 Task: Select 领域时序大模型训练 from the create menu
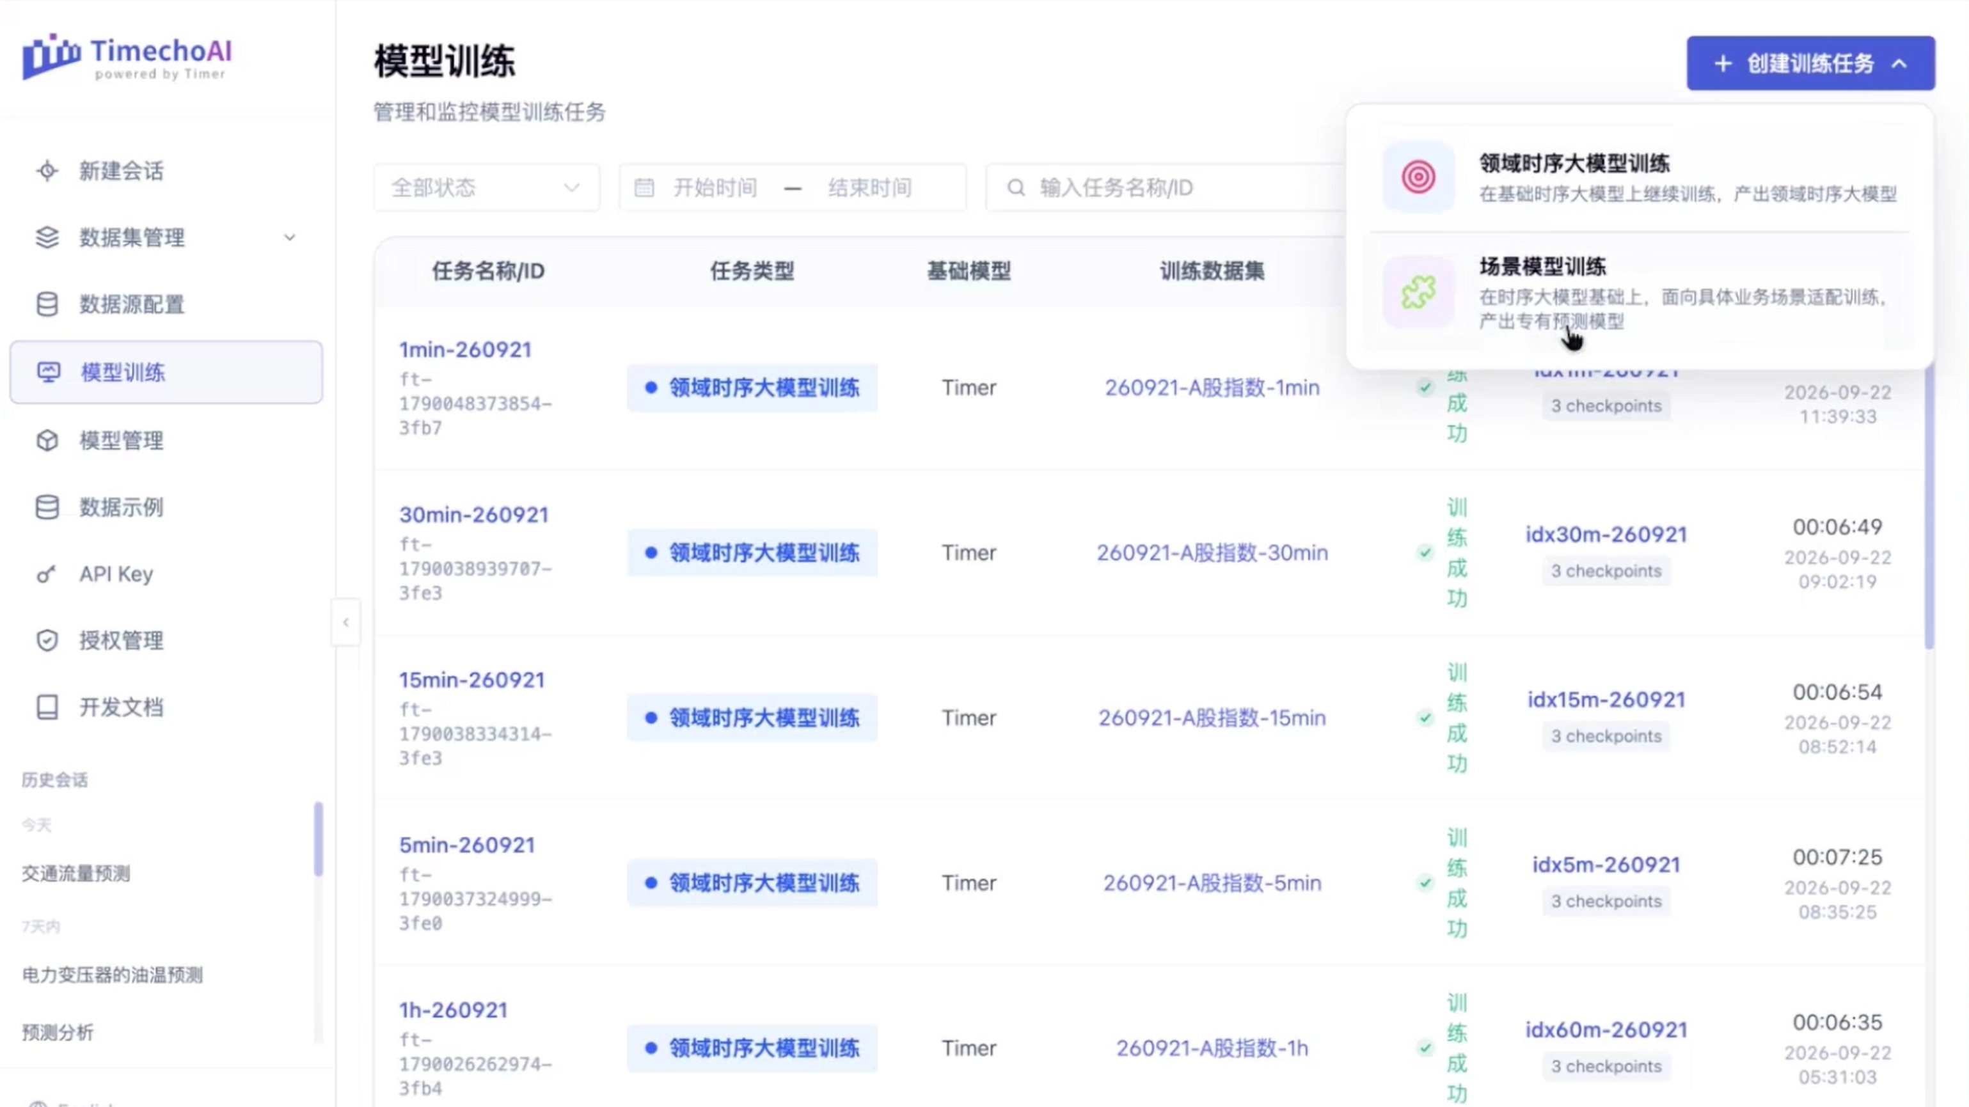pos(1640,177)
